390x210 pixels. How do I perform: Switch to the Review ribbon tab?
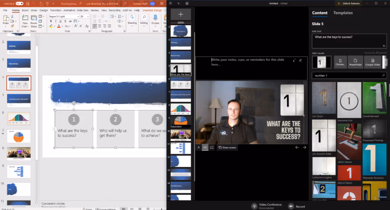tap(95, 10)
